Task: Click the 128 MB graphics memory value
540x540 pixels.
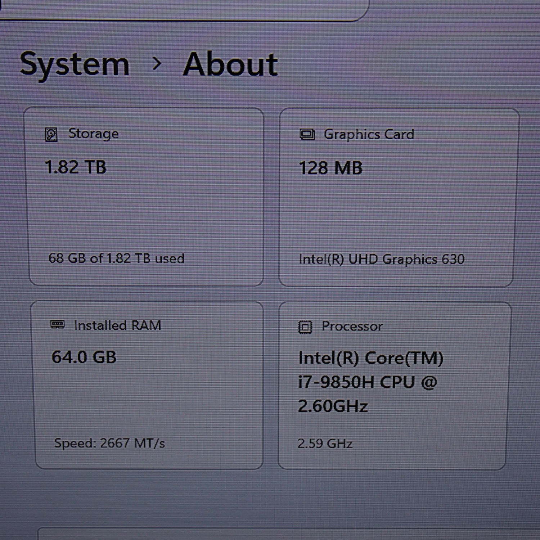Action: point(330,167)
